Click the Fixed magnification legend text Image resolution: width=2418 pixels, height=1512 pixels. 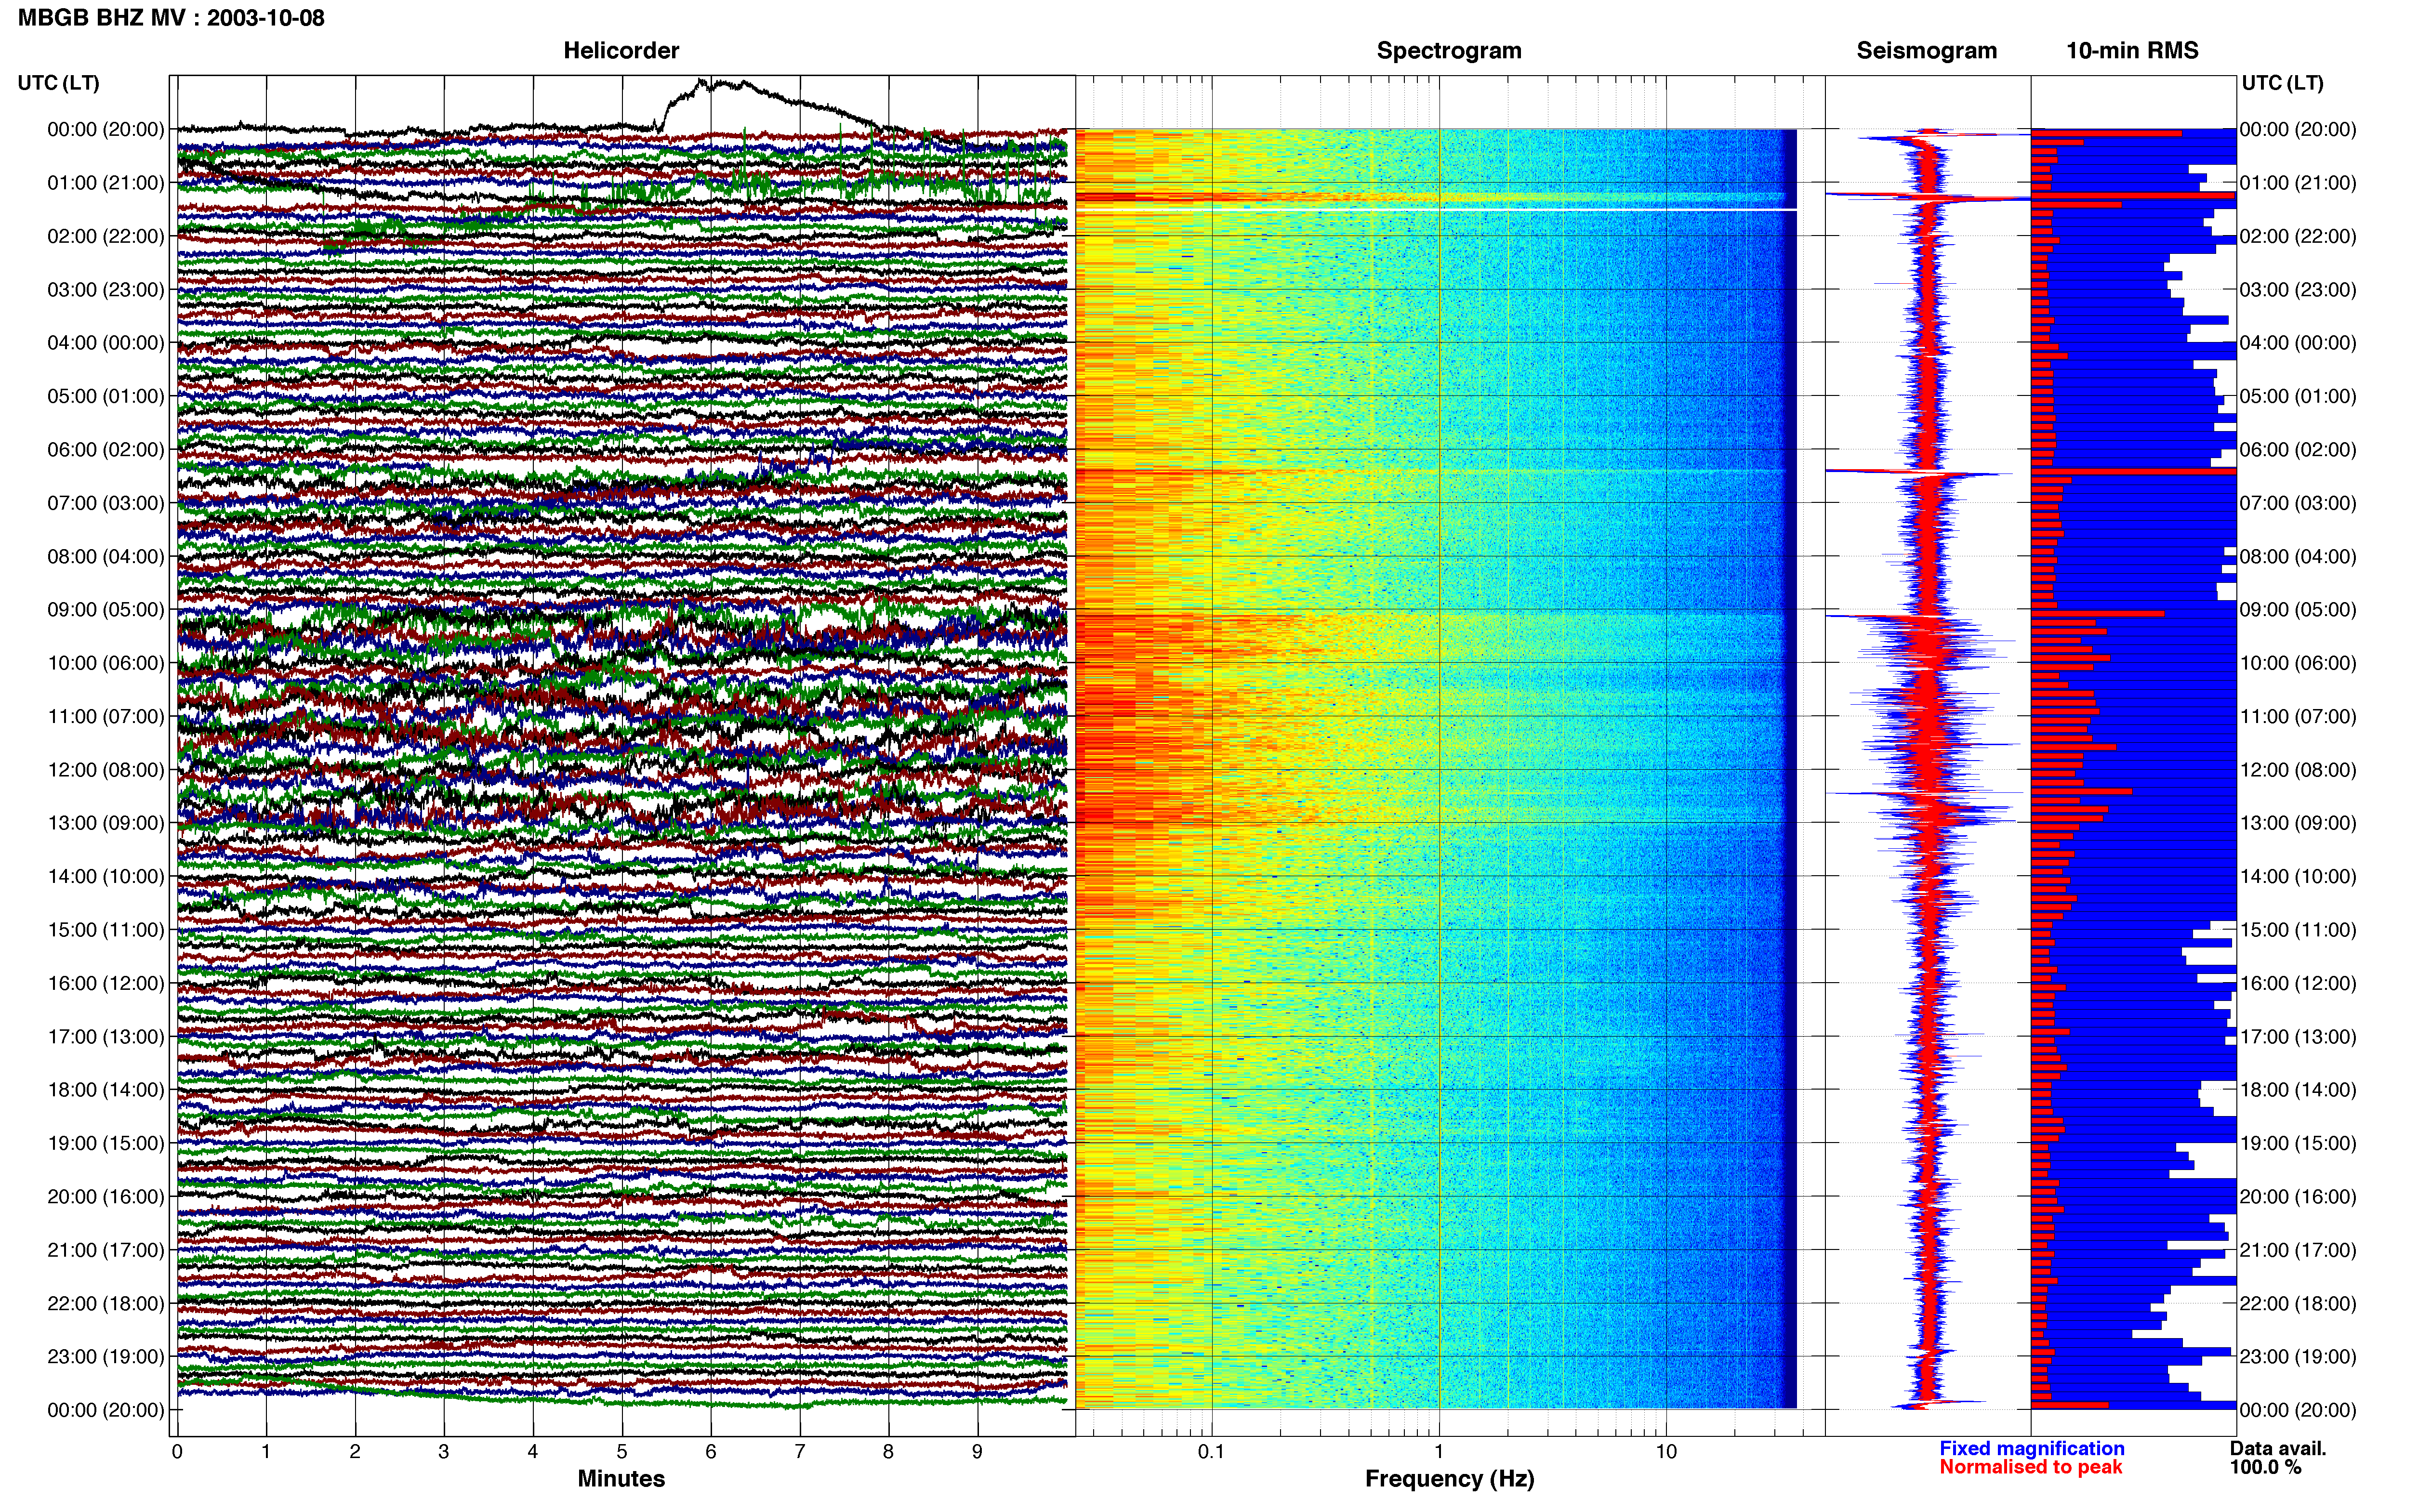pos(2032,1448)
